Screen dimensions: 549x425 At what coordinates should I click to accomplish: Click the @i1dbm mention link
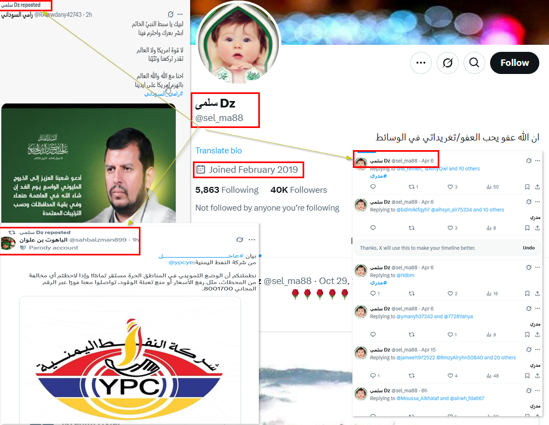tap(405, 275)
